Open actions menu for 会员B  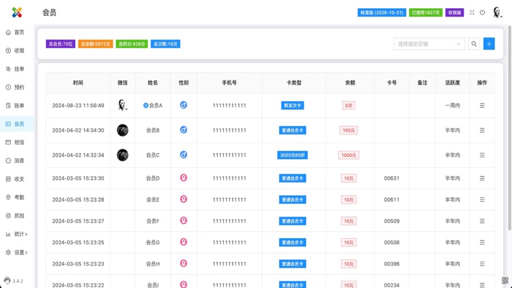482,130
